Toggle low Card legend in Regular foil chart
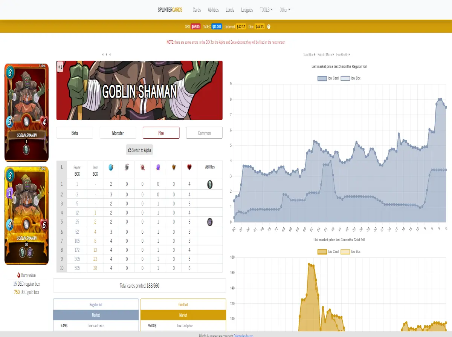This screenshot has width=452, height=337. click(328, 78)
